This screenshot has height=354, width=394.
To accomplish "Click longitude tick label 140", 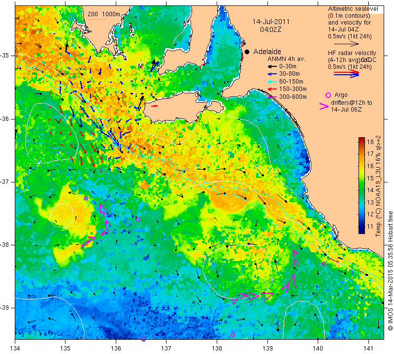I will click(x=318, y=349).
